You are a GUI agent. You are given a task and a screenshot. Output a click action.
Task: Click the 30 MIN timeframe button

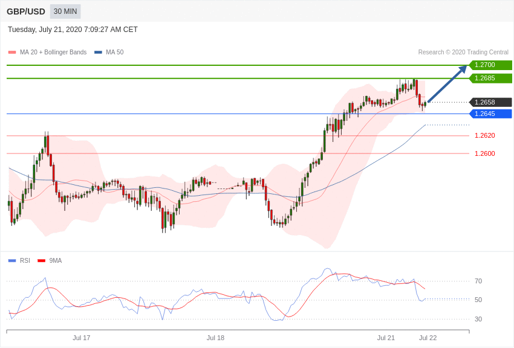point(65,11)
